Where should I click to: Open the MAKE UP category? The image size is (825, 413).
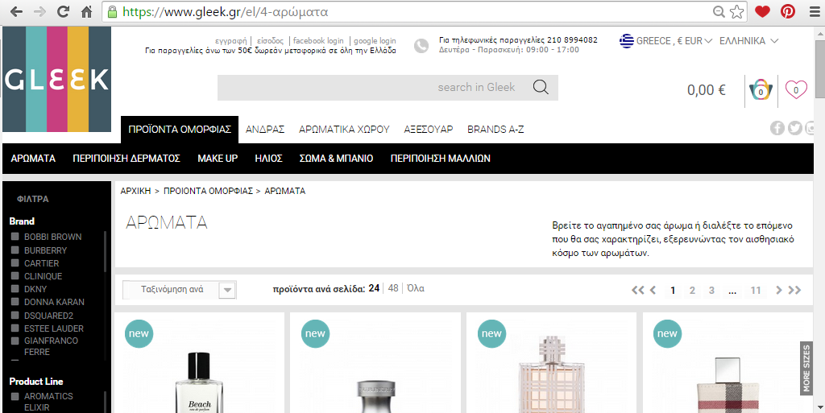[x=218, y=158]
